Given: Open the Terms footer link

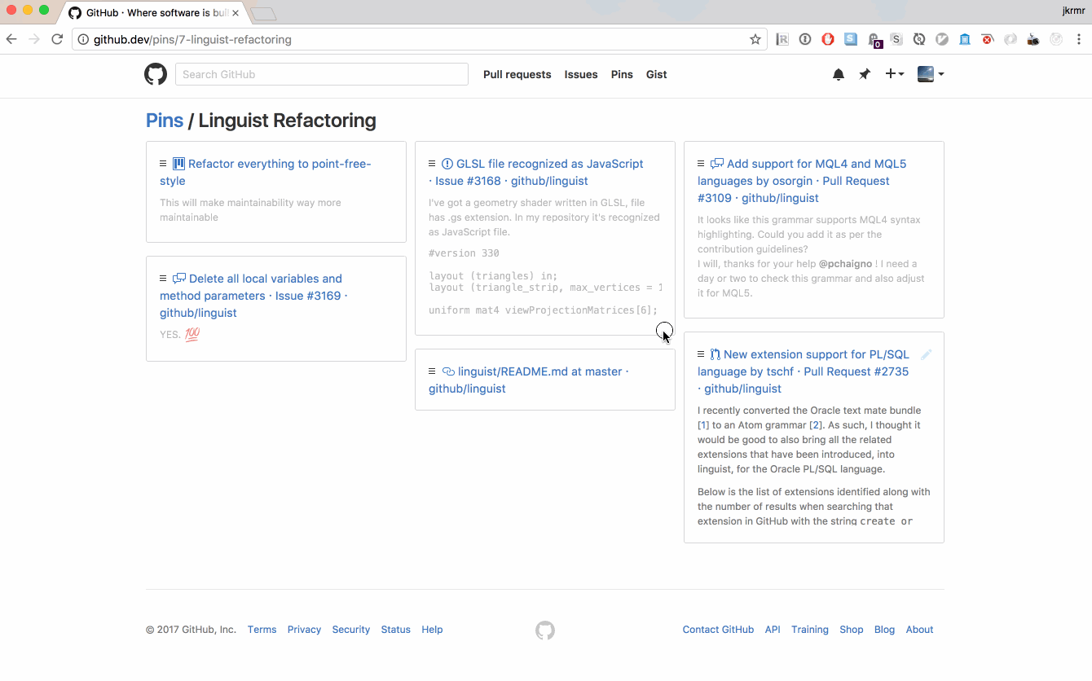Looking at the screenshot, I should pyautogui.click(x=262, y=630).
